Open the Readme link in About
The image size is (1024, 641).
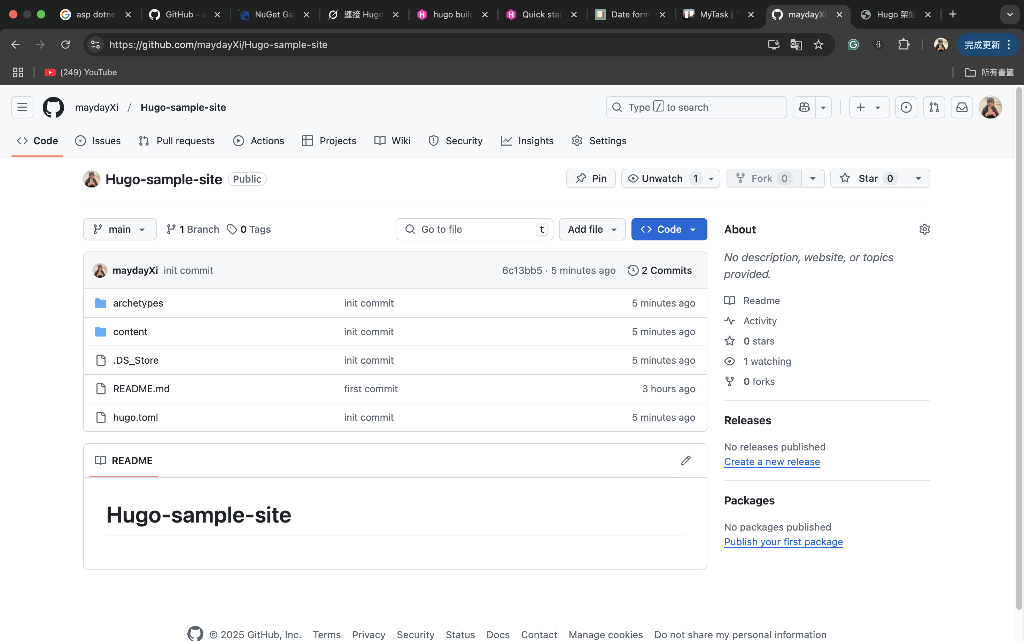click(x=752, y=301)
